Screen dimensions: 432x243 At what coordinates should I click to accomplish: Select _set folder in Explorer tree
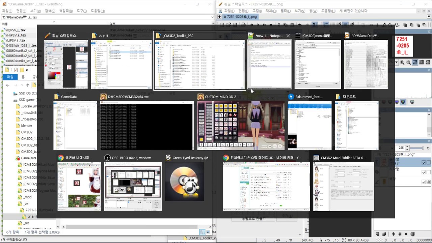(23, 223)
